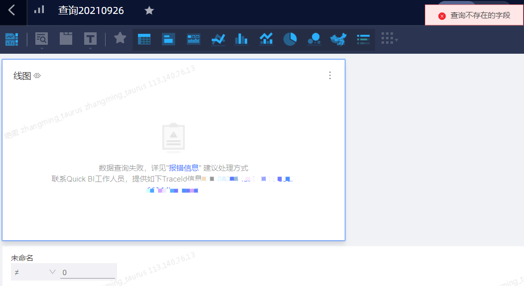Insert a pie chart
Image resolution: width=524 pixels, height=286 pixels.
point(290,39)
